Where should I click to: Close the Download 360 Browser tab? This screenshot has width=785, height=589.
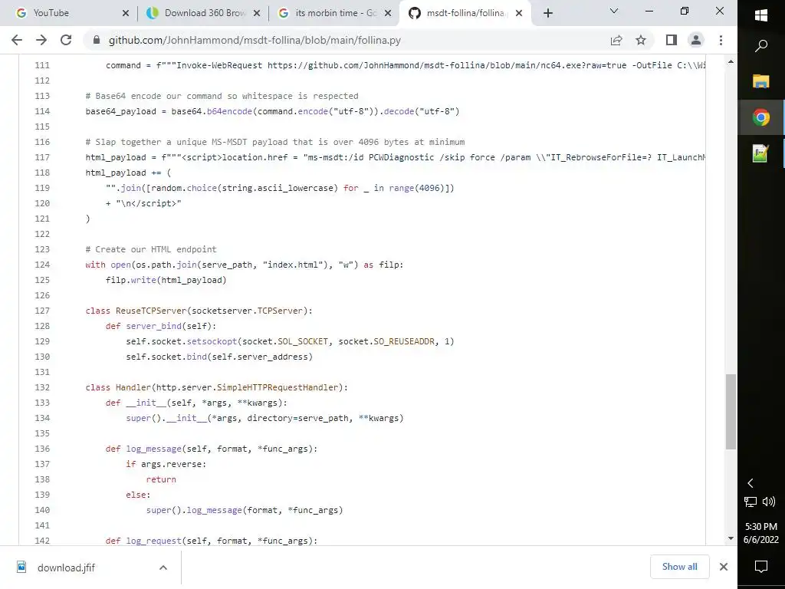point(257,13)
